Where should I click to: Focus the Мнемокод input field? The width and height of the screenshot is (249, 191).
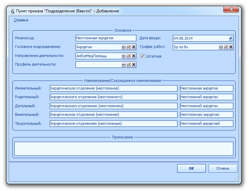(x=106, y=38)
